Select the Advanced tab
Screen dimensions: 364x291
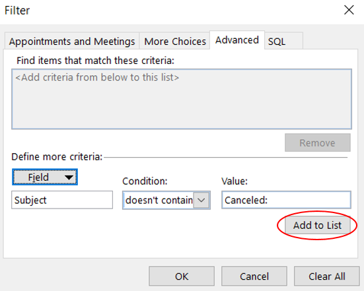click(x=237, y=40)
